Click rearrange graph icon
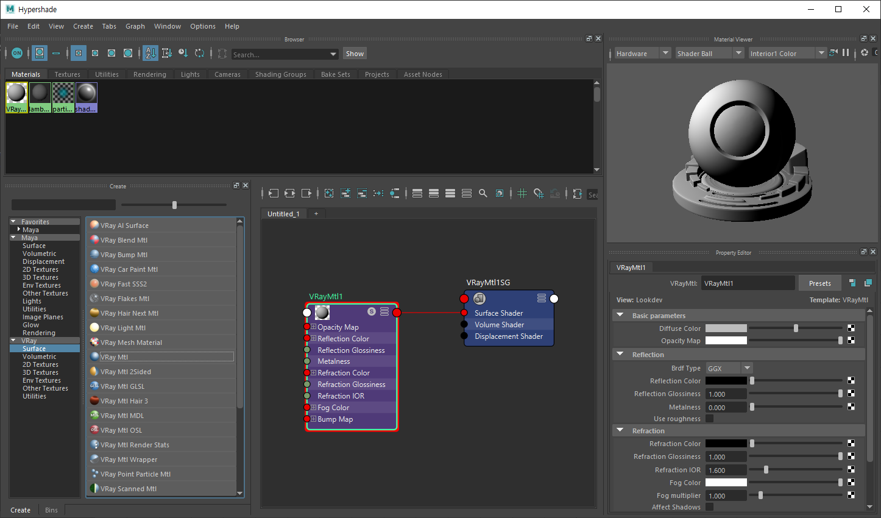The image size is (881, 518). tap(378, 193)
